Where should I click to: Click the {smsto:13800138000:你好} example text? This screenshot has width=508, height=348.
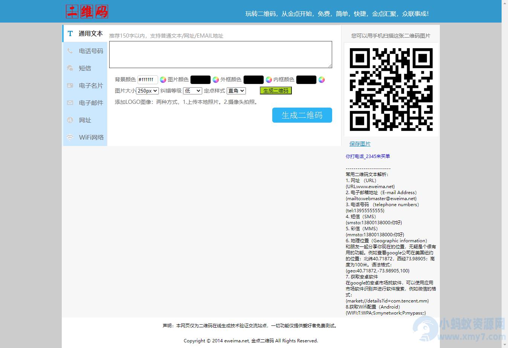374,222
